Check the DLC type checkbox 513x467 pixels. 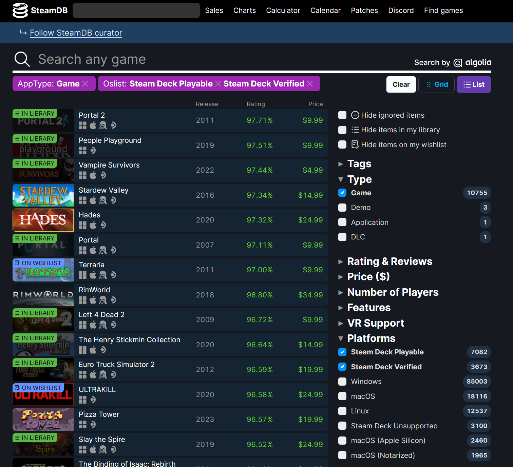[x=342, y=237]
